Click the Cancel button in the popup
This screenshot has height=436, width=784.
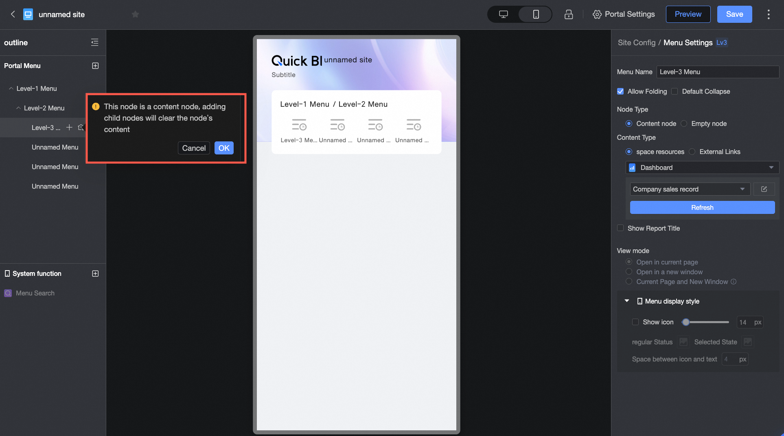tap(194, 148)
